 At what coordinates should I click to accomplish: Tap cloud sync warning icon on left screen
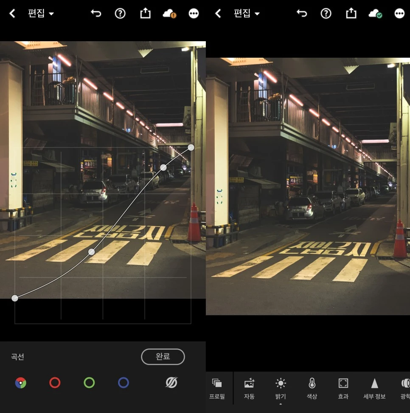[169, 14]
